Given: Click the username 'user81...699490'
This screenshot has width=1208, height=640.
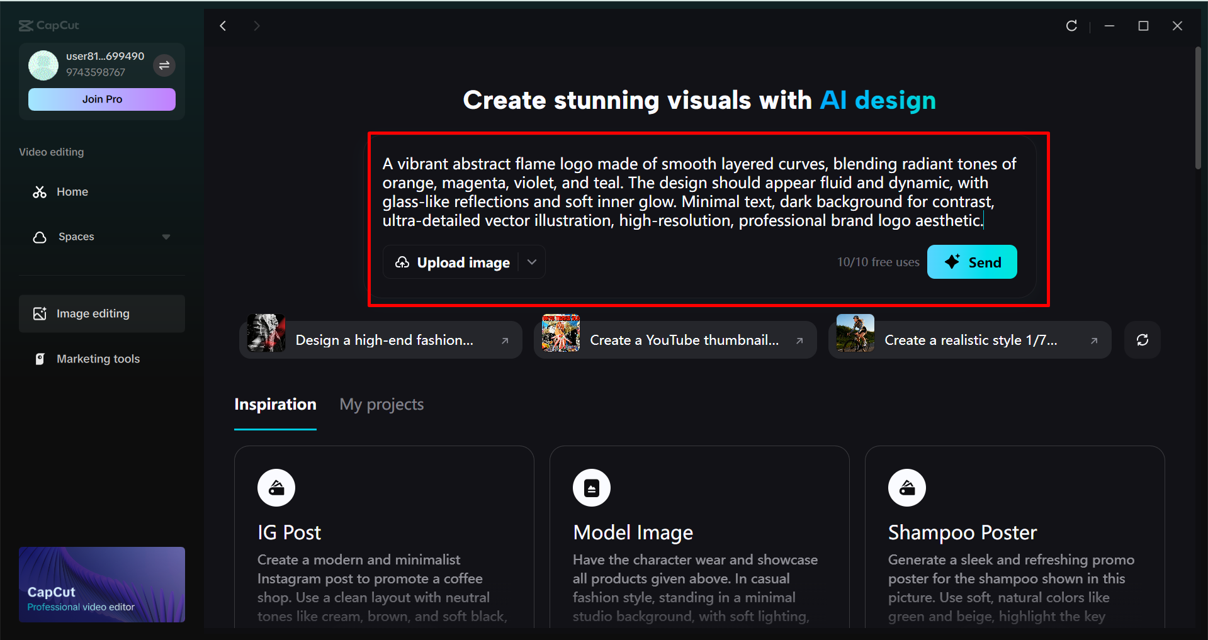Looking at the screenshot, I should tap(105, 56).
